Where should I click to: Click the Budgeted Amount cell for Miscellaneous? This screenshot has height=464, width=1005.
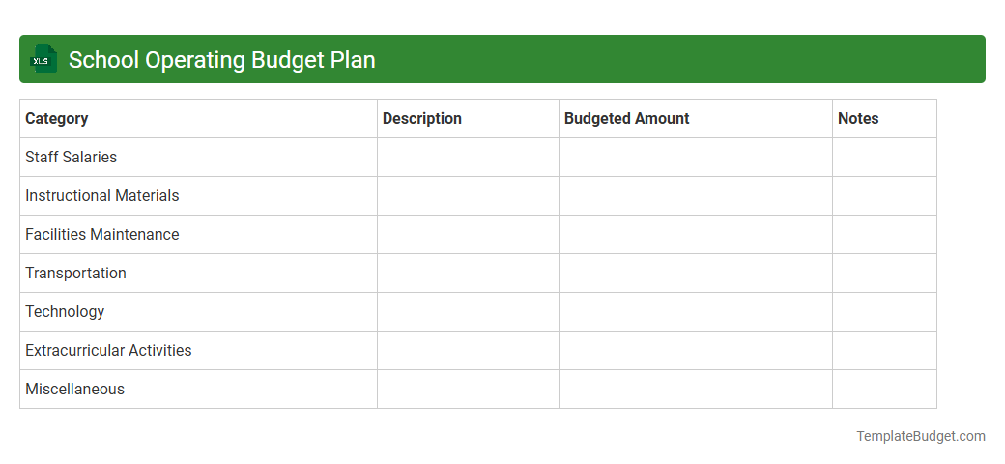696,389
